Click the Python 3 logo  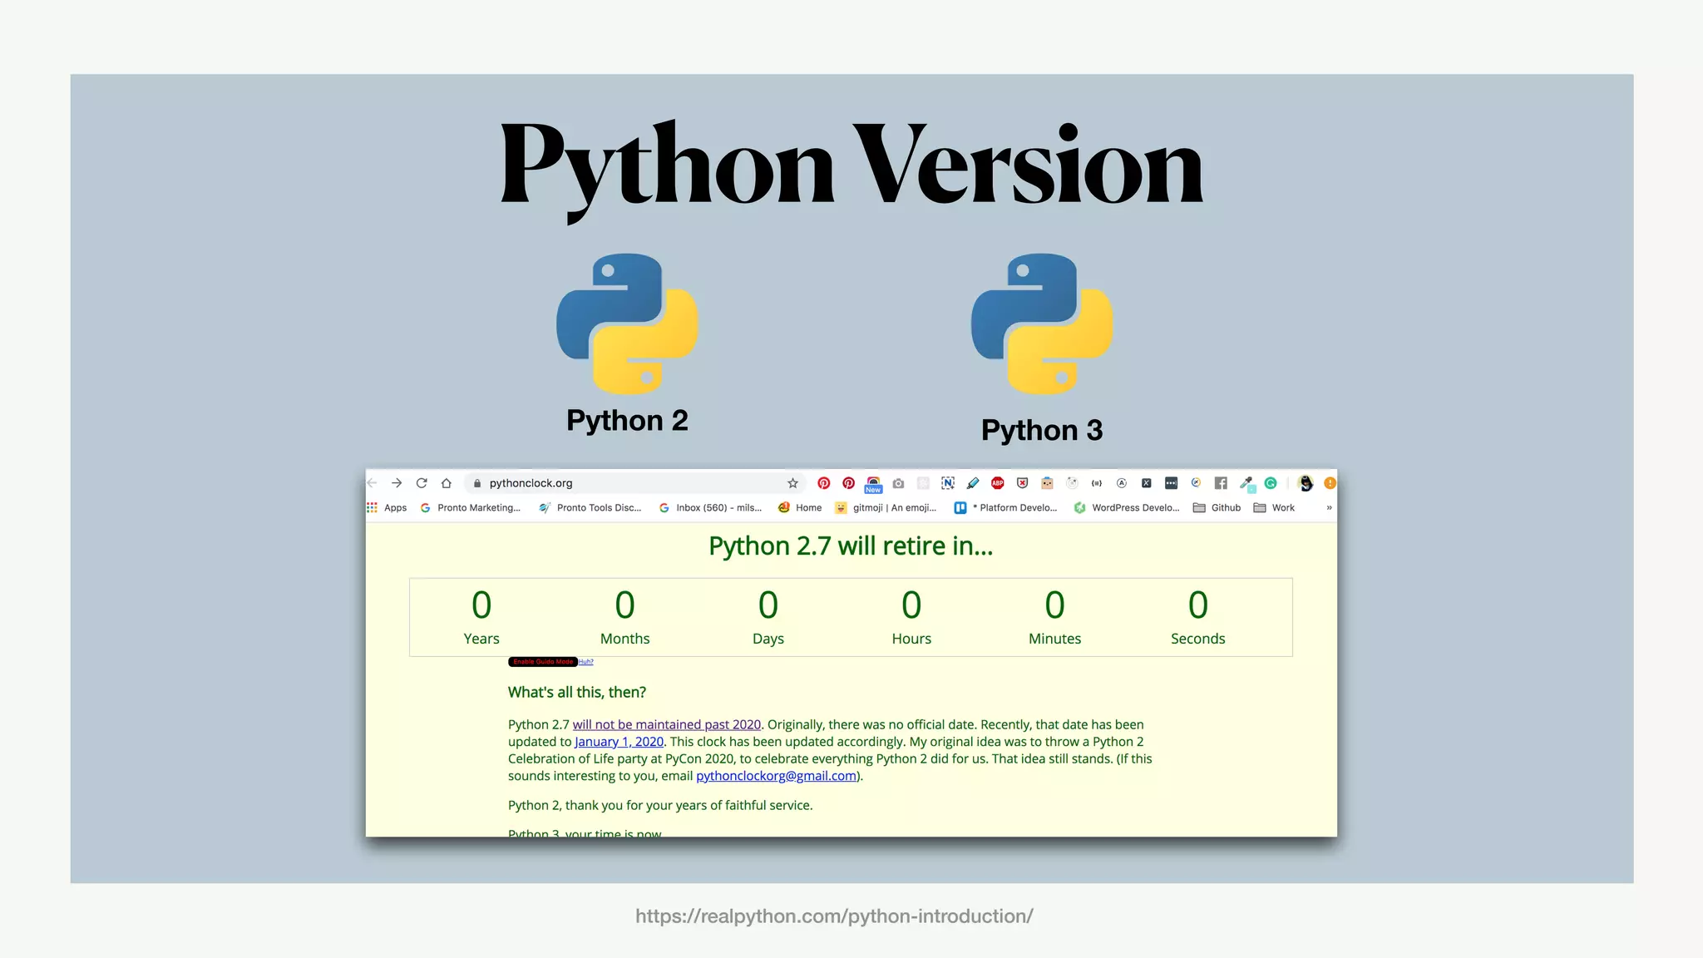coord(1041,323)
